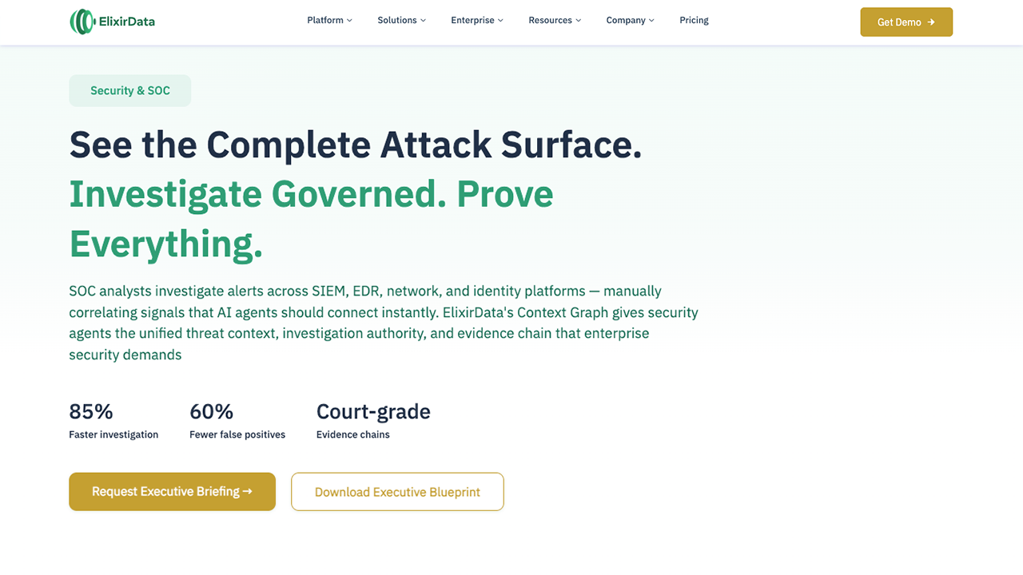Click the Get Demo button
The height and width of the screenshot is (575, 1023).
906,22
